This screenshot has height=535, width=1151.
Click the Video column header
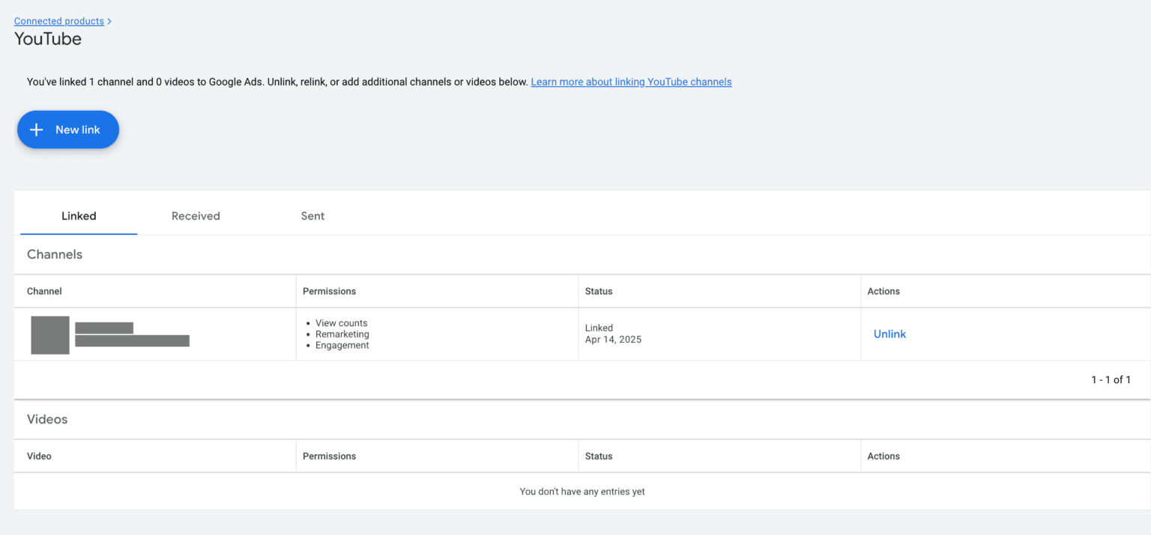coord(39,456)
